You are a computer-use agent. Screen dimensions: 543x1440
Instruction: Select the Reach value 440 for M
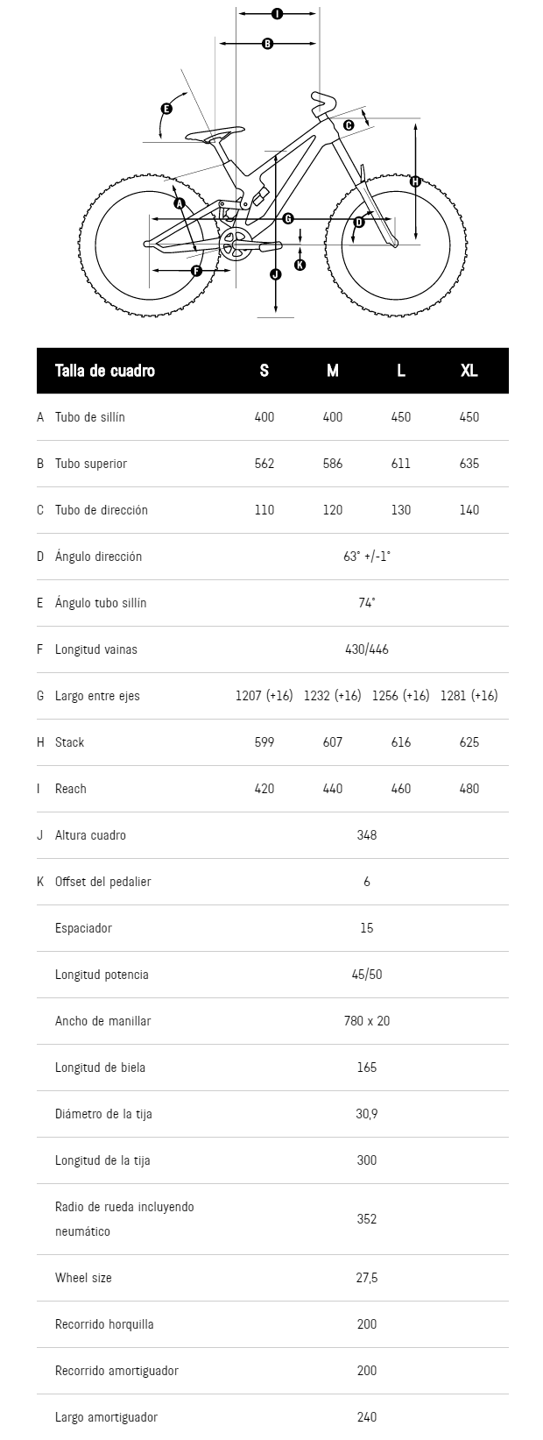[x=333, y=789]
